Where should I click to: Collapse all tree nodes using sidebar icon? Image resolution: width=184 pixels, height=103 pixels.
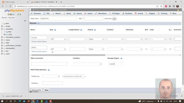(25, 21)
